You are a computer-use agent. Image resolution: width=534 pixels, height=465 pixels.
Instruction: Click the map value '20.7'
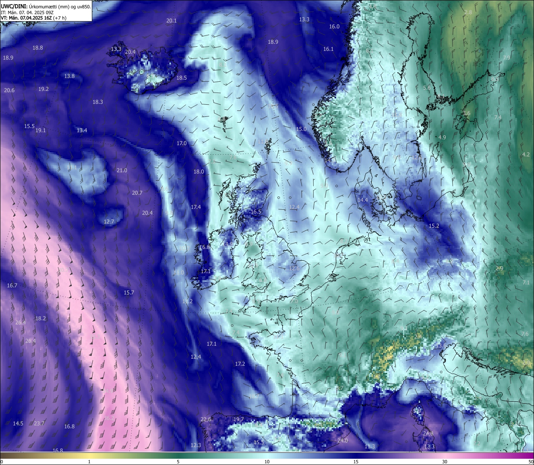coord(137,193)
